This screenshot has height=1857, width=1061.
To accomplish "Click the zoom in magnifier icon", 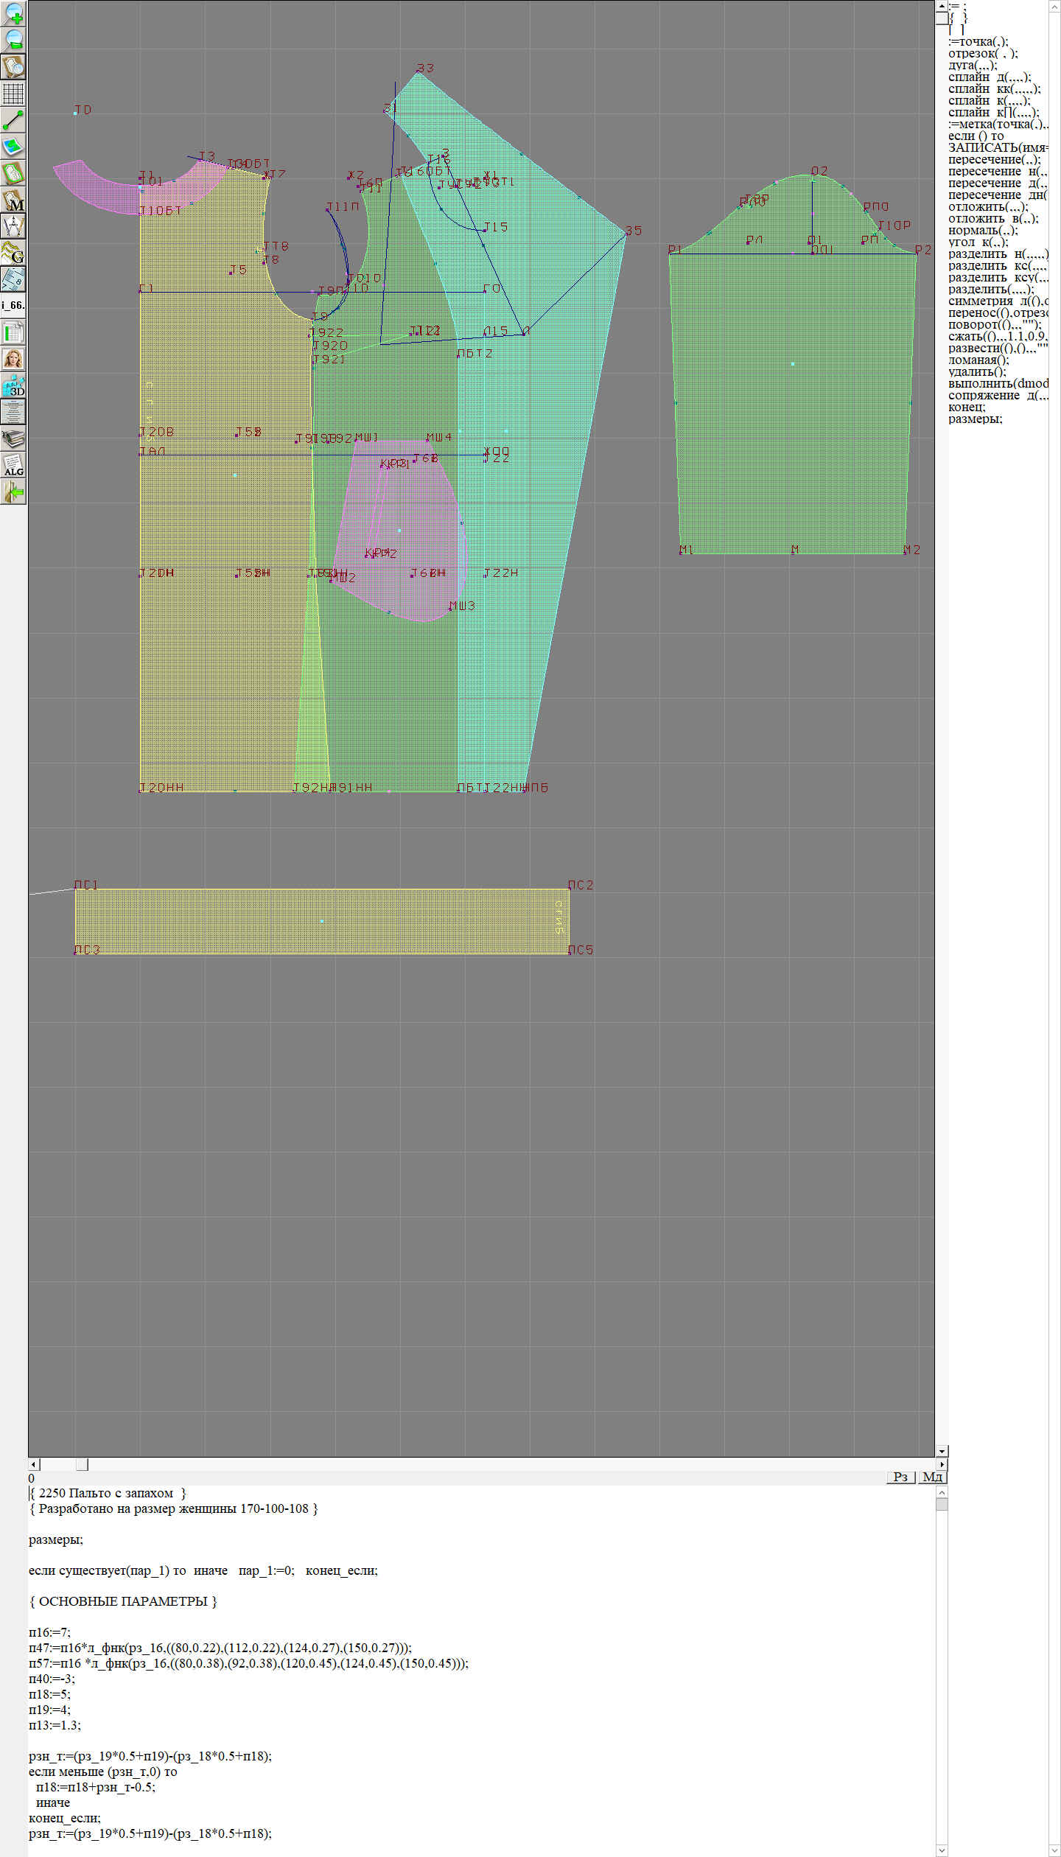I will [x=13, y=13].
